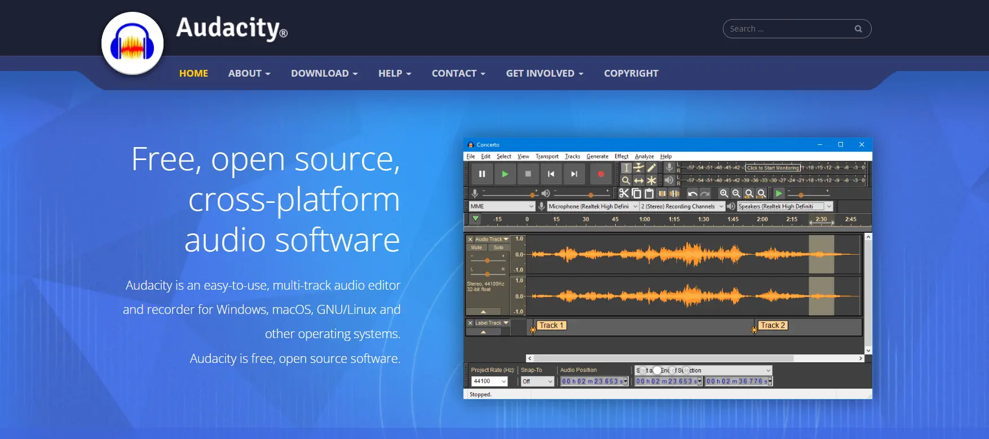Open the ABOUT navigation menu

point(249,73)
